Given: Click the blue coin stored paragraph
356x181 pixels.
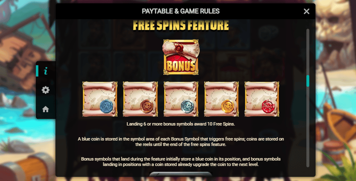Looking at the screenshot, I should (x=181, y=141).
